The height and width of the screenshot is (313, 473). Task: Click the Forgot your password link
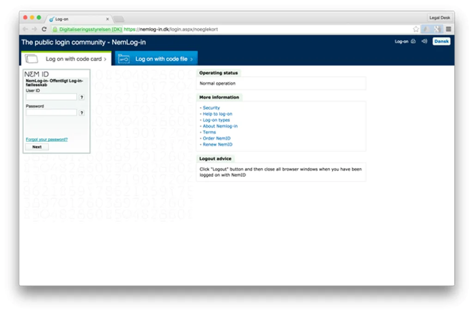(x=47, y=139)
